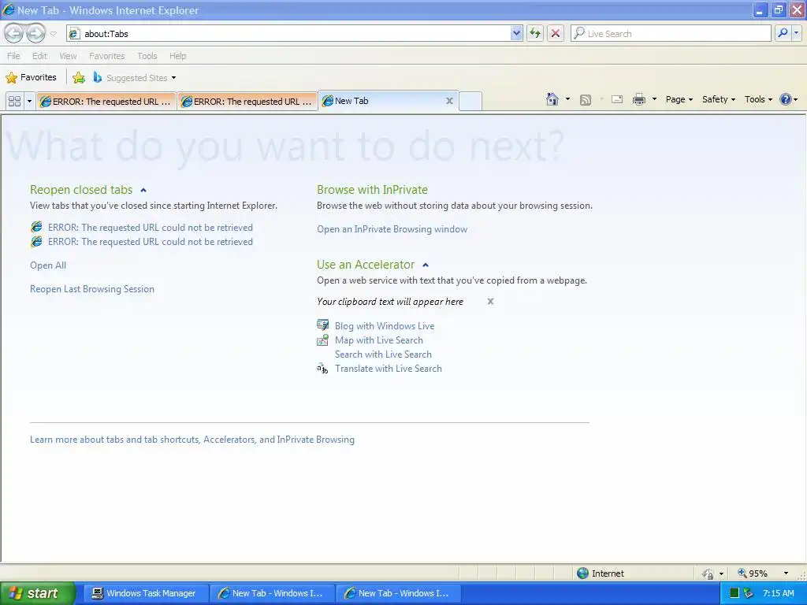807x605 pixels.
Task: Click the Translate accelerator icon
Action: coord(322,369)
